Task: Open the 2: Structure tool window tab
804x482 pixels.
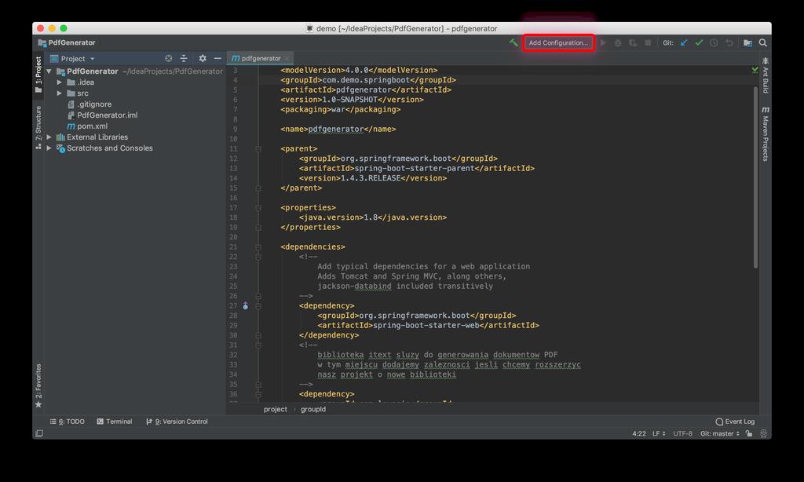Action: [x=38, y=126]
